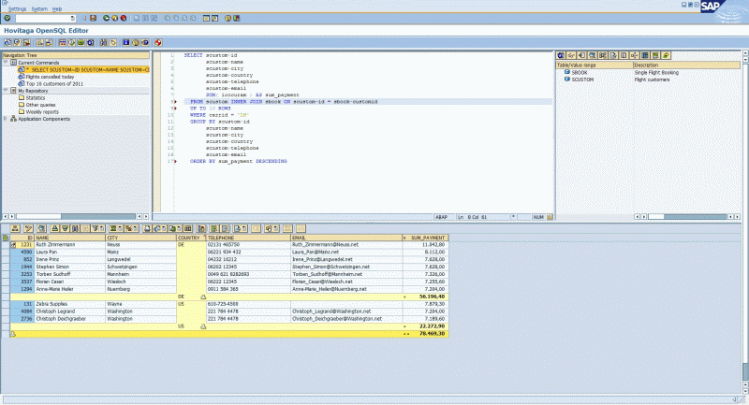Open the Other queries folder
This screenshot has height=405, width=749.
click(x=40, y=105)
